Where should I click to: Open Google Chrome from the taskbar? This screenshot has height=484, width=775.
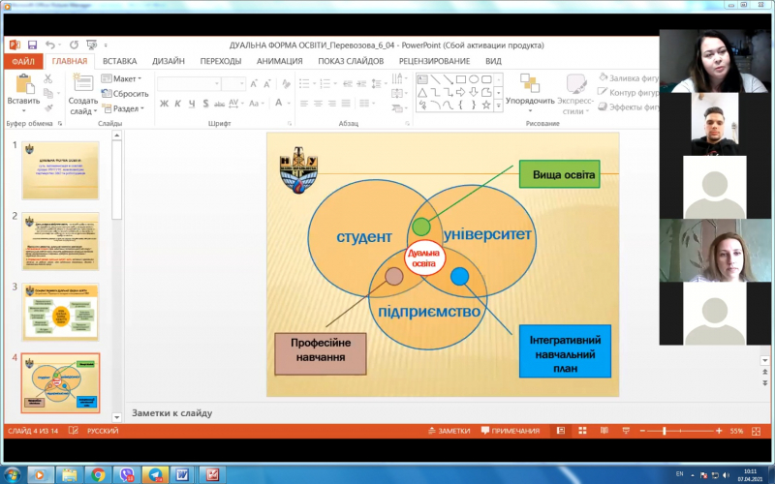pos(98,474)
